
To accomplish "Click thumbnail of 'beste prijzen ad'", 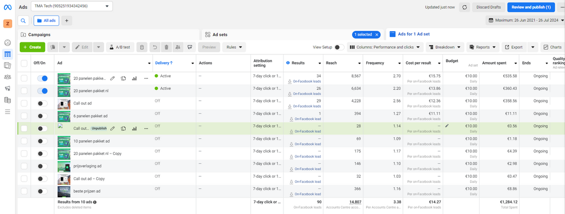I will [64, 191].
